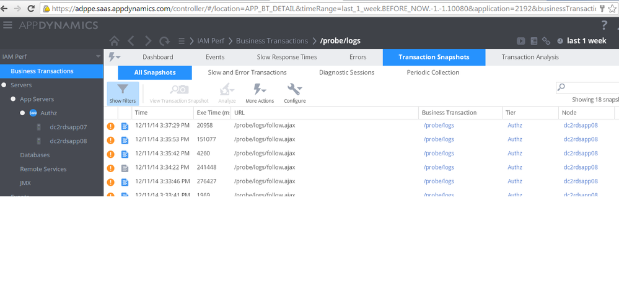Screen dimensions: 619x291
Task: Refresh the AppDynamics view
Action: (x=164, y=41)
